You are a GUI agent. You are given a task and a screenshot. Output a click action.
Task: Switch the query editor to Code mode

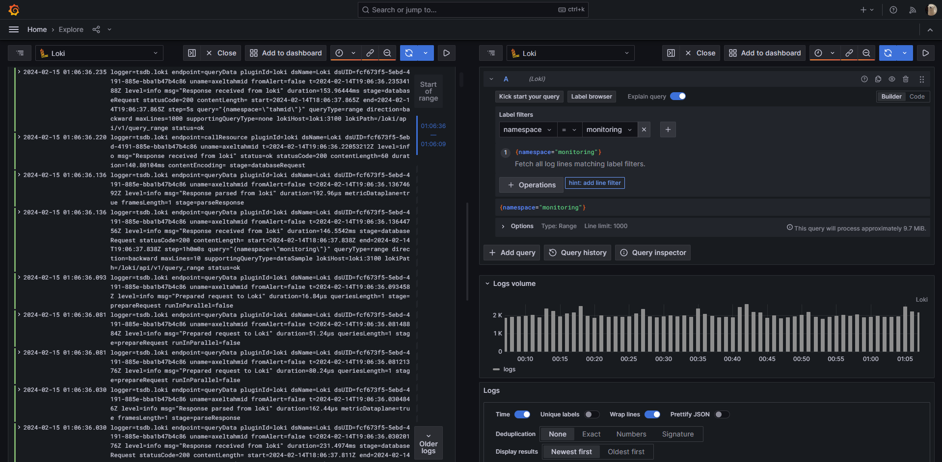(916, 97)
